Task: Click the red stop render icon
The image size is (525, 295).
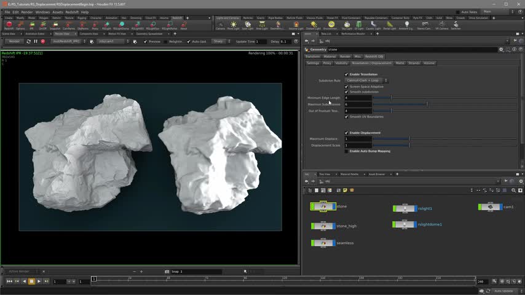Action: click(x=43, y=41)
